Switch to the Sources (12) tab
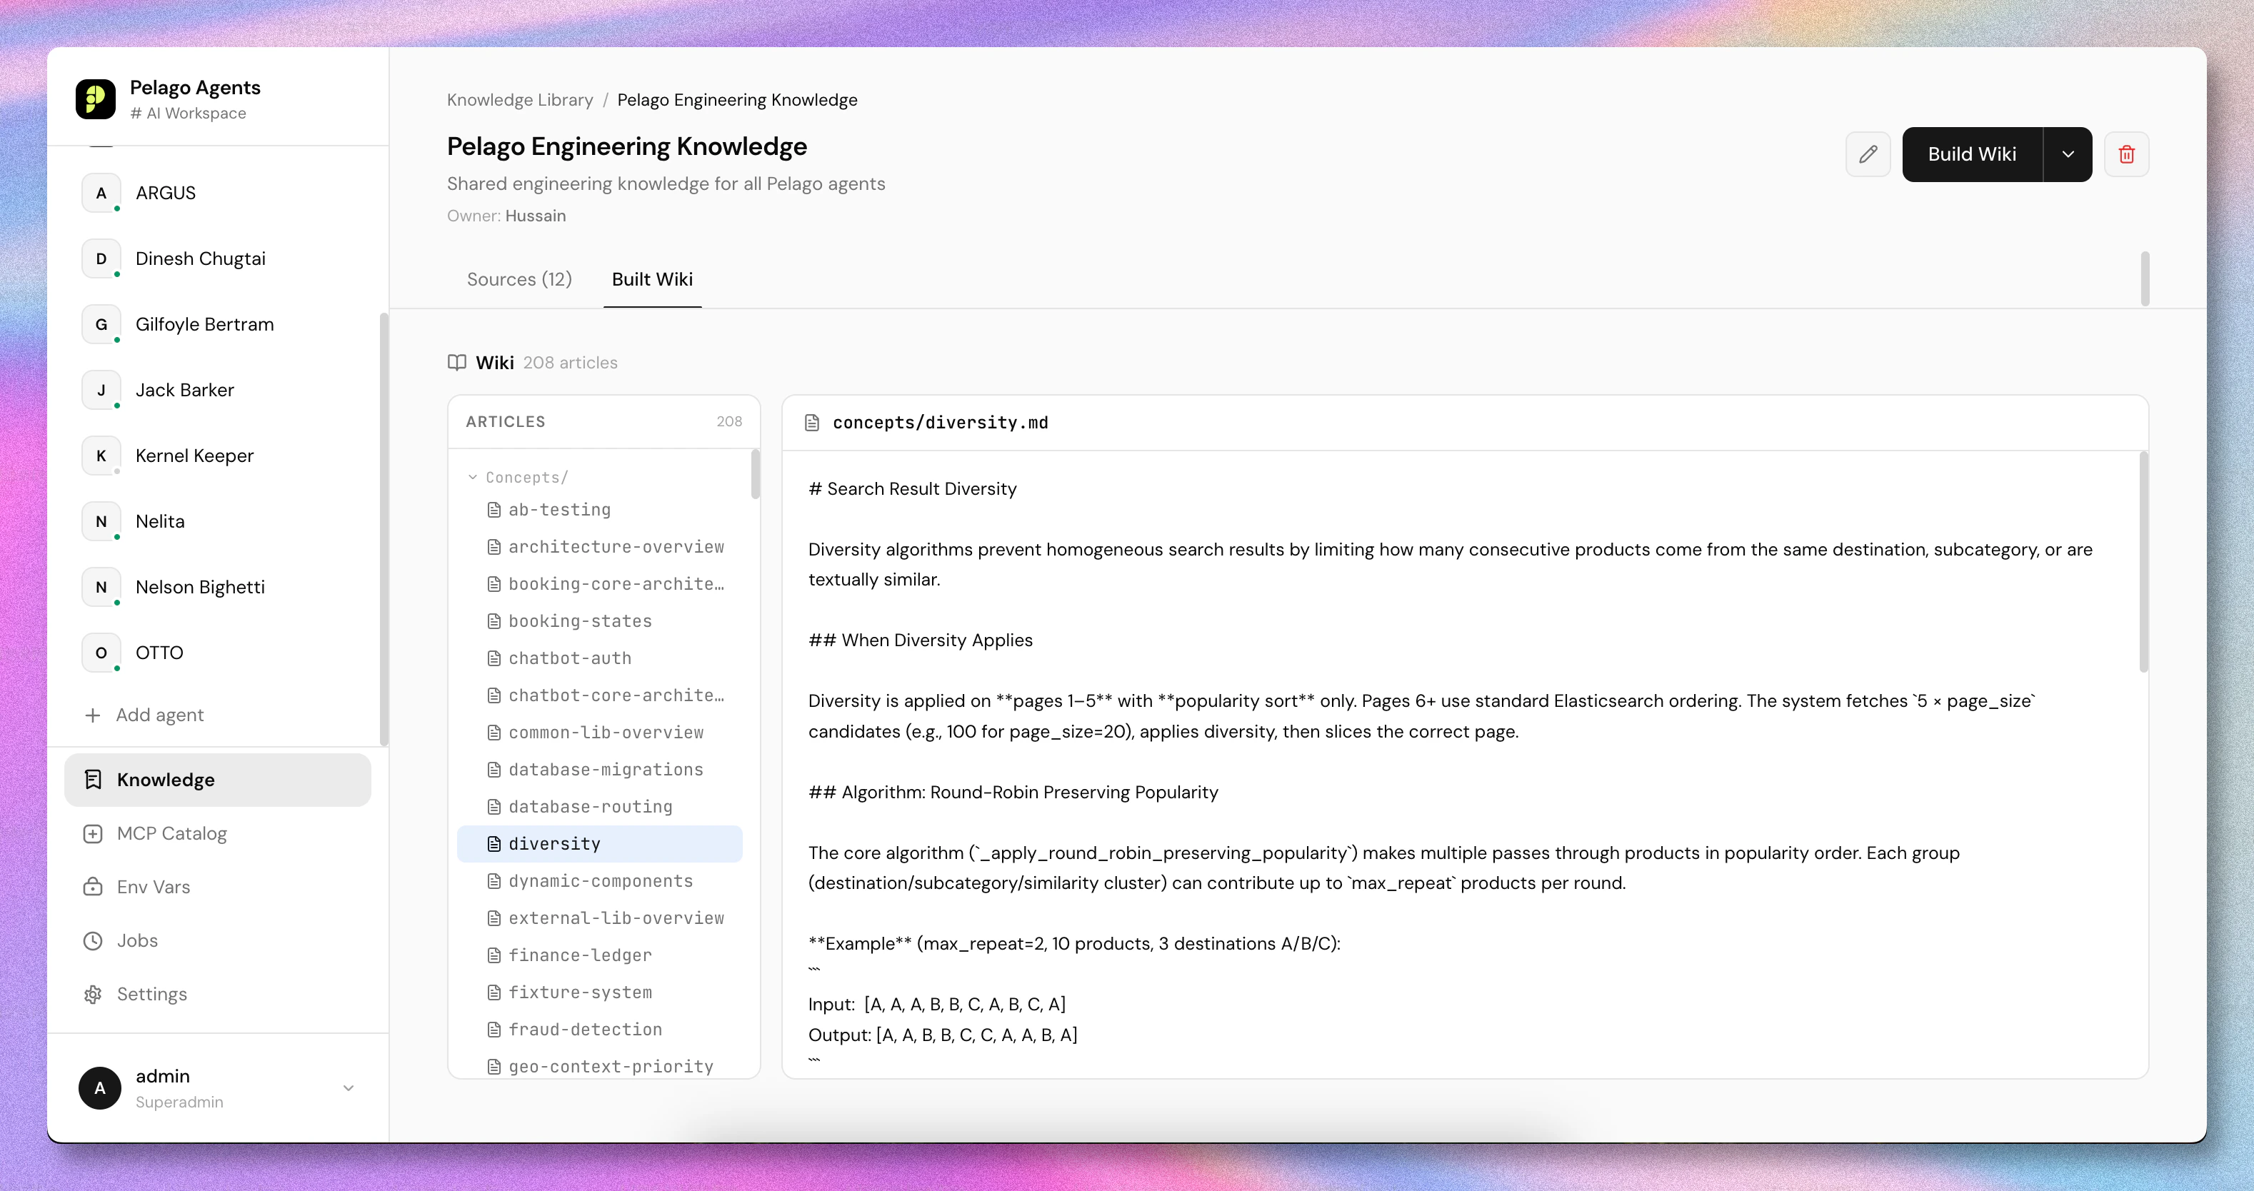This screenshot has height=1191, width=2254. [519, 279]
